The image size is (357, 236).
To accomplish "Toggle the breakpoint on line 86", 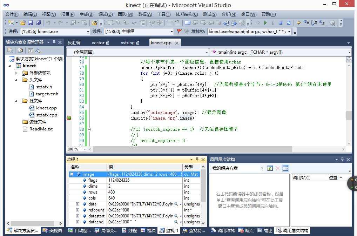I will pyautogui.click(x=69, y=118).
